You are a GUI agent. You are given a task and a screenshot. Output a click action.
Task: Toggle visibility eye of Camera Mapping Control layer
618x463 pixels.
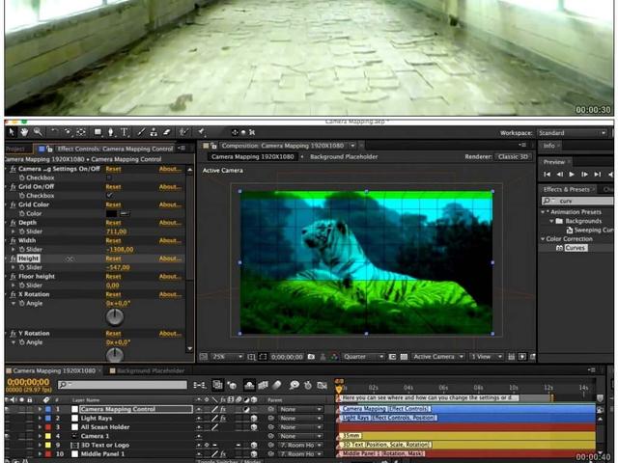point(8,409)
